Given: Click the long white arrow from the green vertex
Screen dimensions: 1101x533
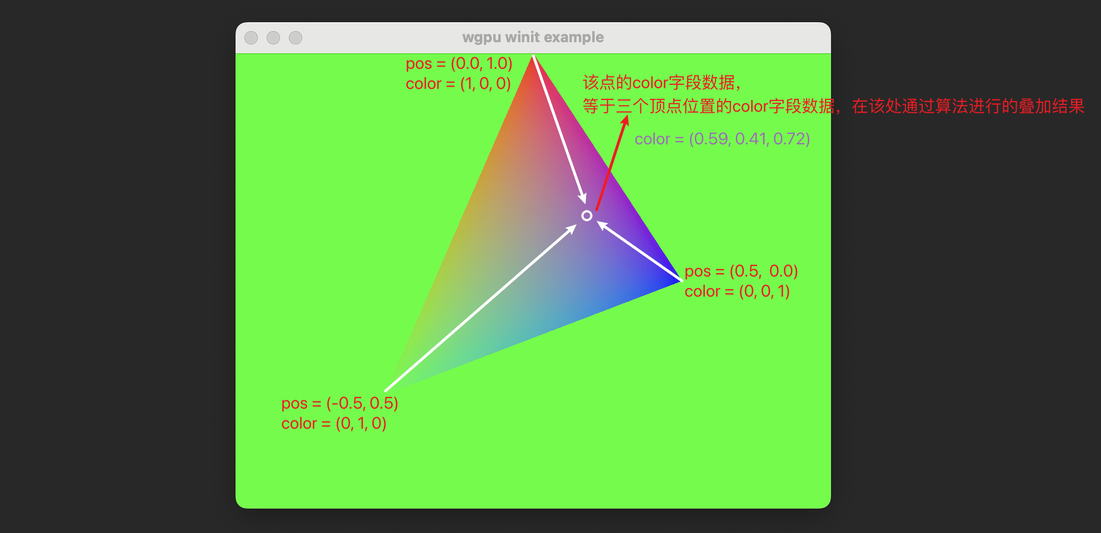Looking at the screenshot, I should (x=481, y=308).
